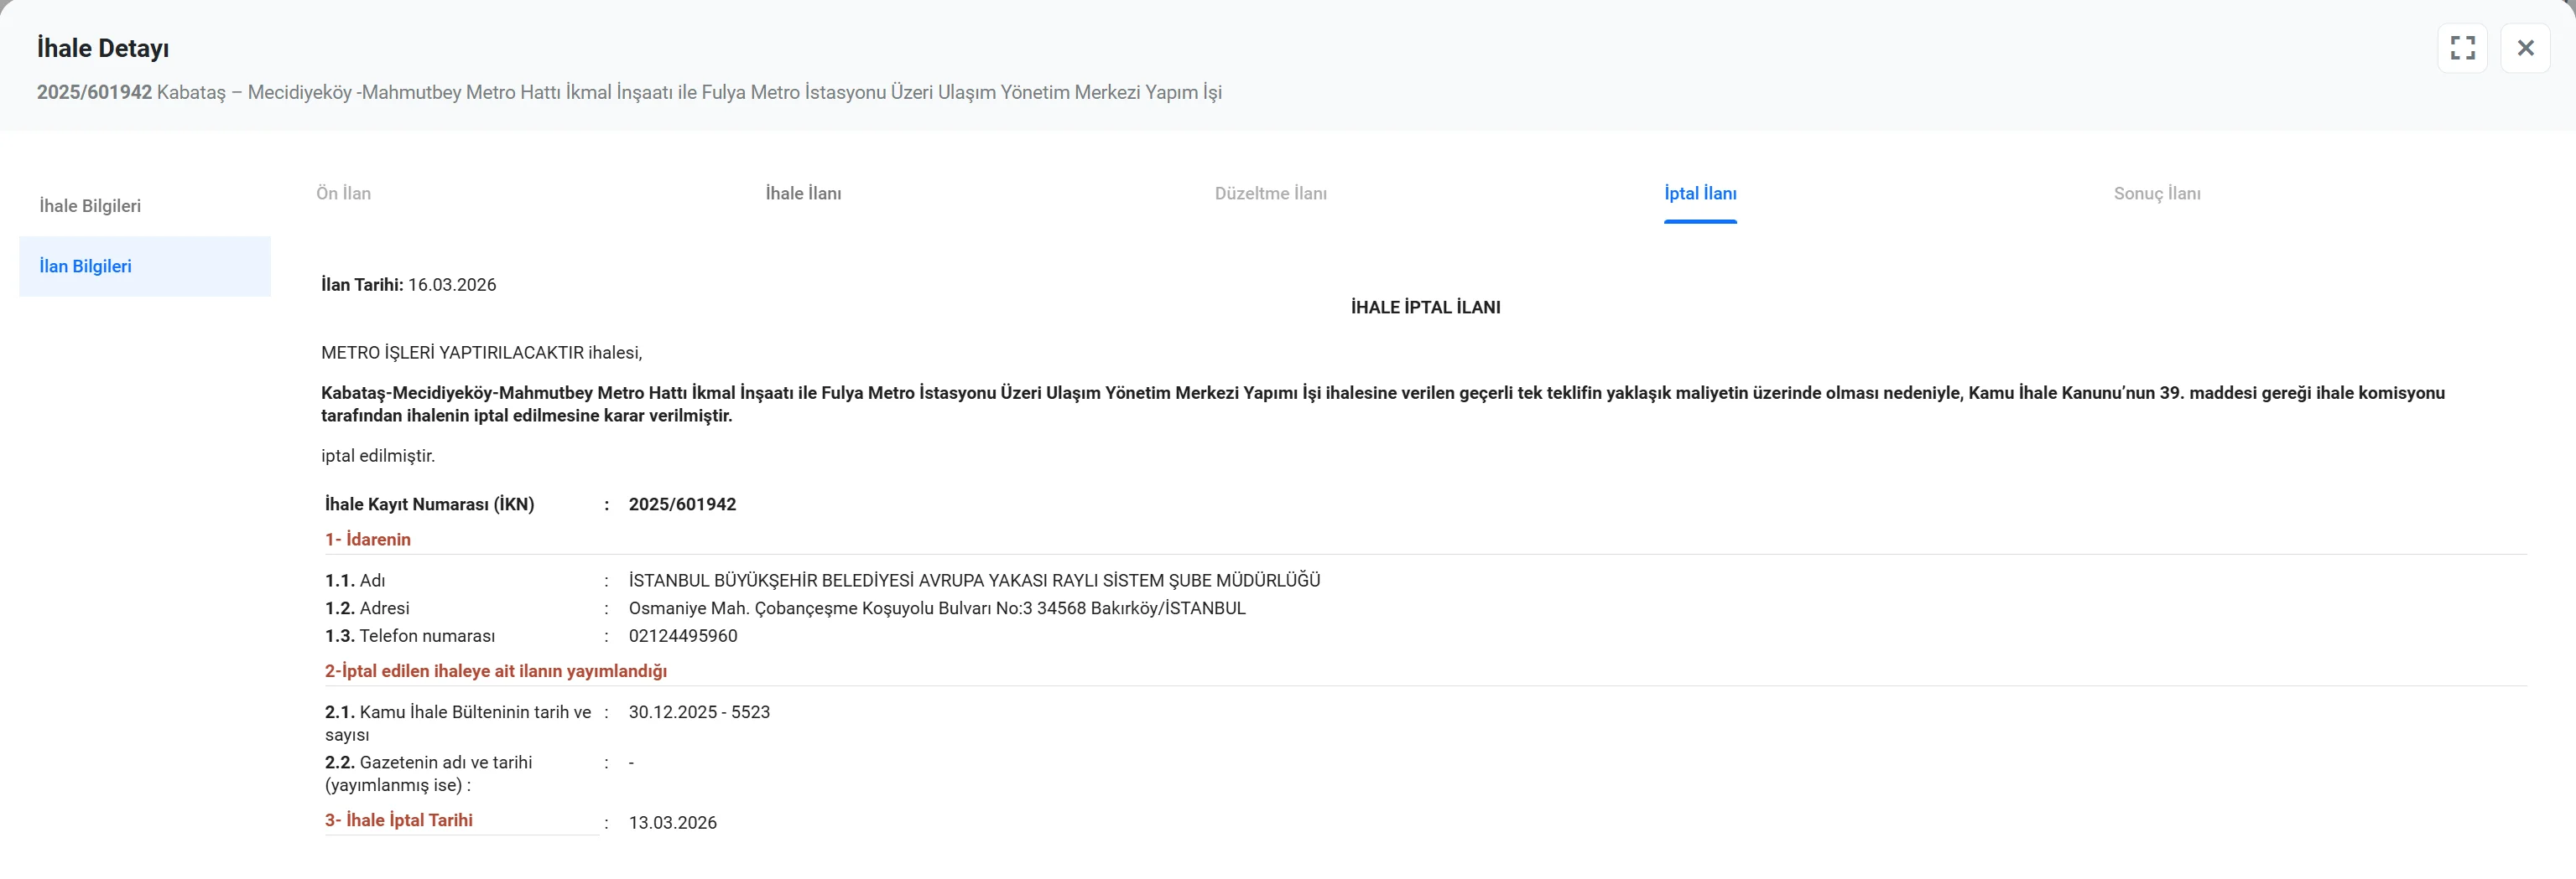Click the İhale Detayı dialog title

point(103,48)
